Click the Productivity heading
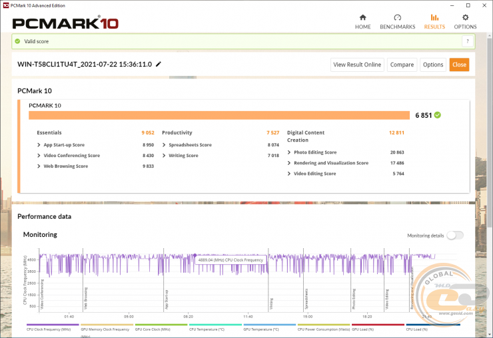The width and height of the screenshot is (493, 338). click(x=177, y=132)
